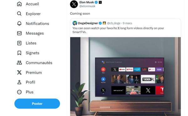The height and width of the screenshot is (116, 188).
Task: Click the Listes icon
Action: 19,43
